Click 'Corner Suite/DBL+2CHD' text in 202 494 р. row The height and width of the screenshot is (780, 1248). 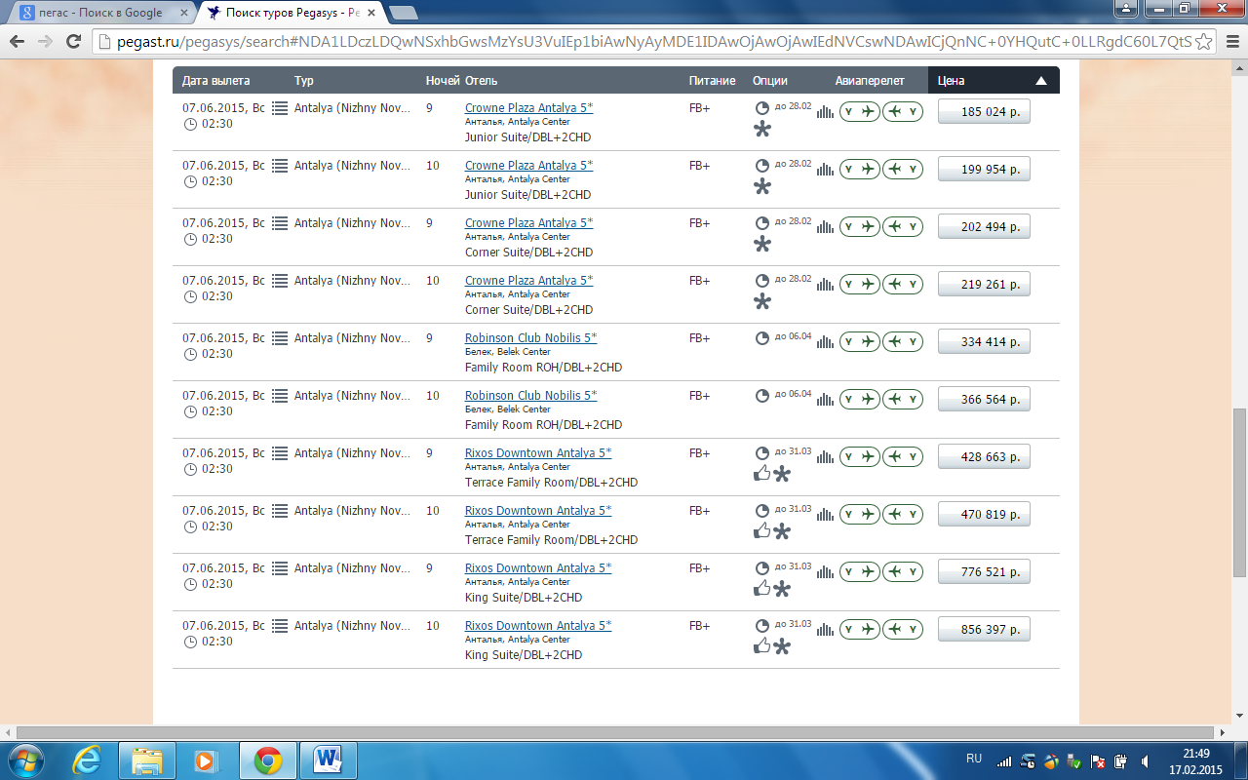coord(528,253)
